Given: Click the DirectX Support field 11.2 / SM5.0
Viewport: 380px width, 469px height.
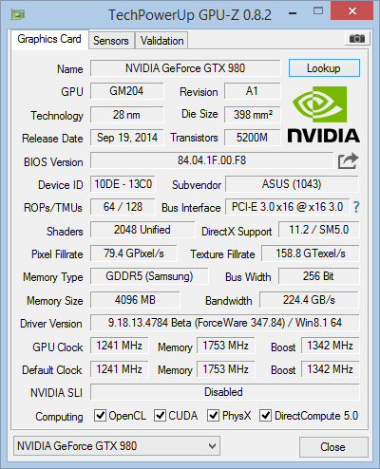Looking at the screenshot, I should click(319, 230).
